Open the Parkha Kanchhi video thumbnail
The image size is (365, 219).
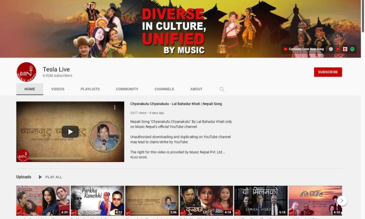[97, 200]
